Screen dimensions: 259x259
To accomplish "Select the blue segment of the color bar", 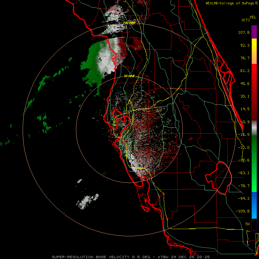I will click(x=254, y=205).
